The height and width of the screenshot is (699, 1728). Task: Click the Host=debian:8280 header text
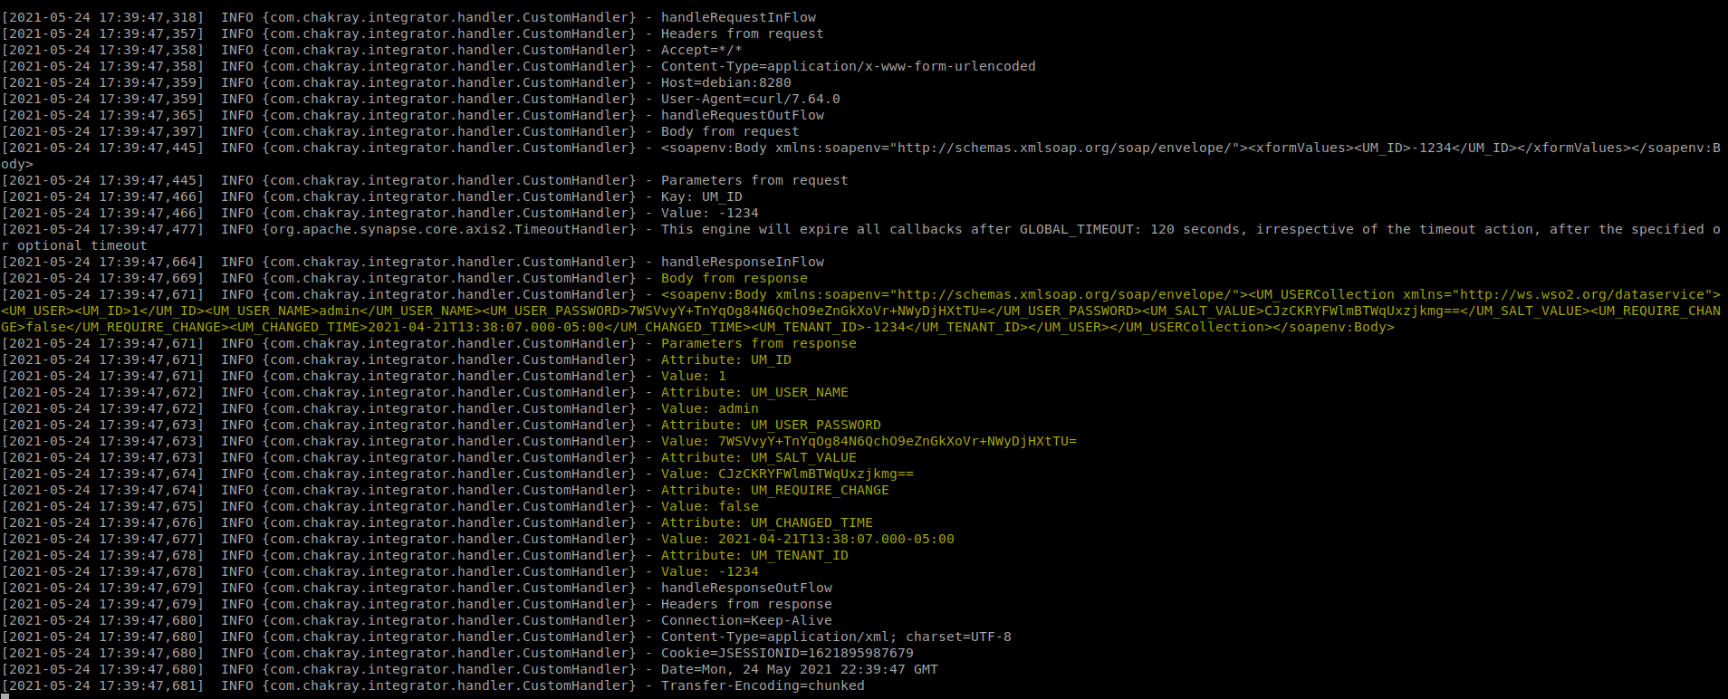[x=725, y=82]
